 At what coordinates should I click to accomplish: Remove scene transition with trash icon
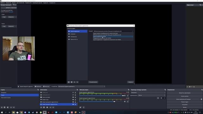point(161,98)
